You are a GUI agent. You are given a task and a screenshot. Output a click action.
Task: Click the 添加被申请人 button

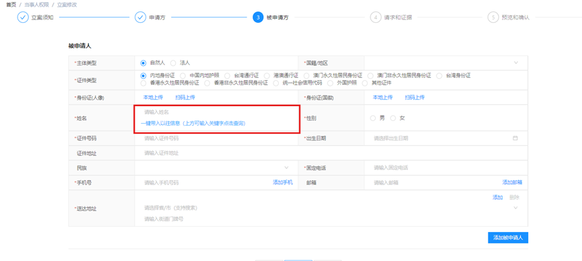[508, 237]
